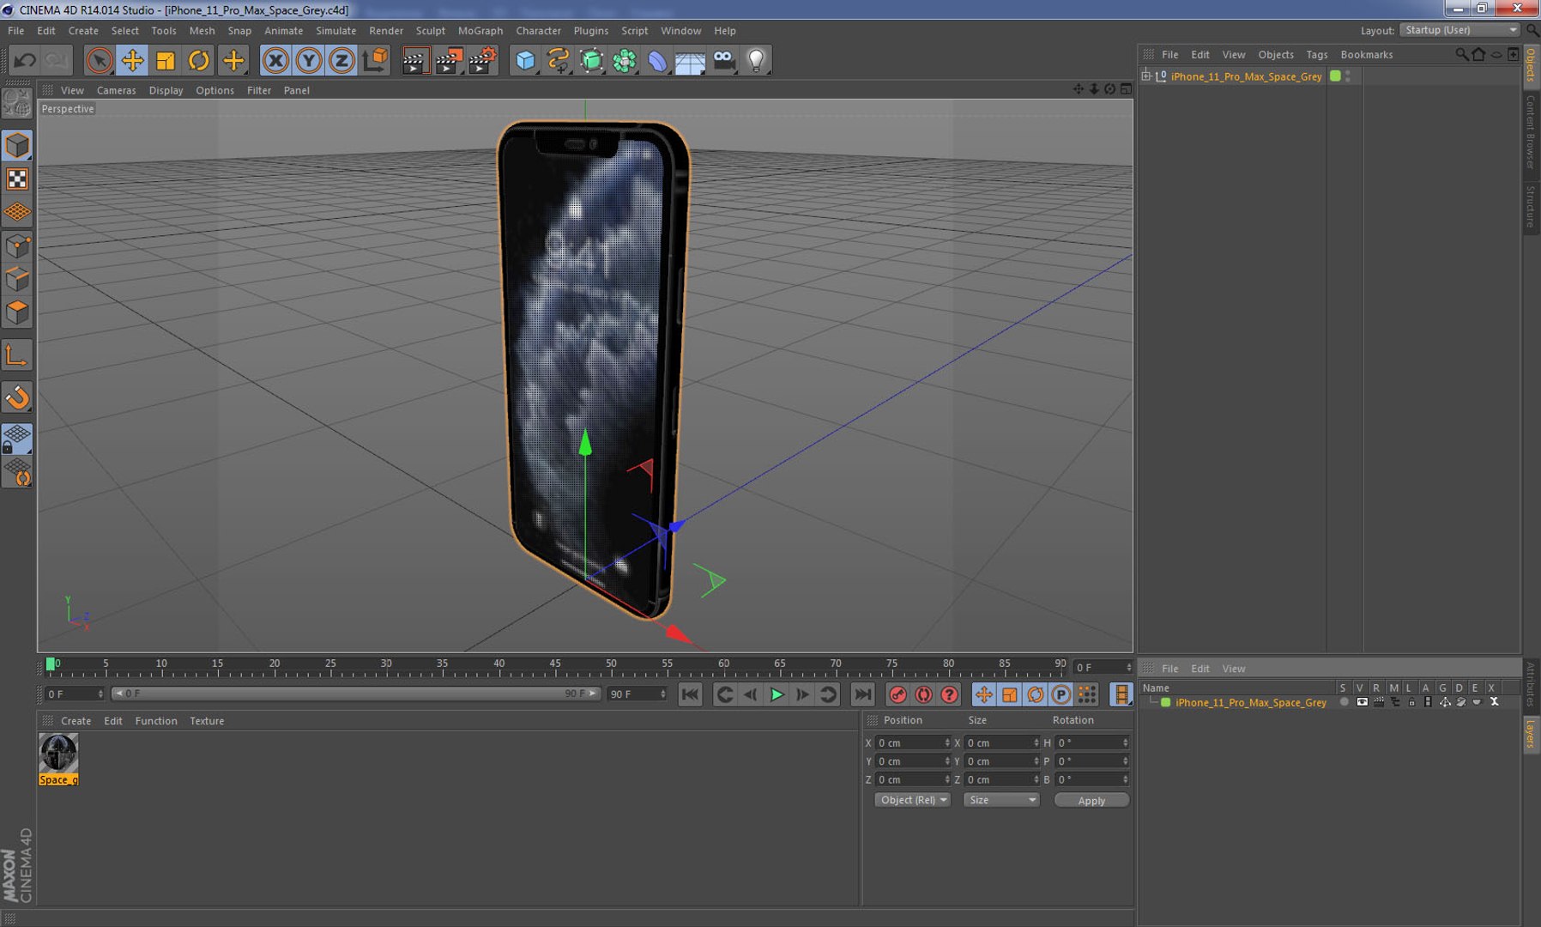Open viewport Cameras menu

coord(116,90)
